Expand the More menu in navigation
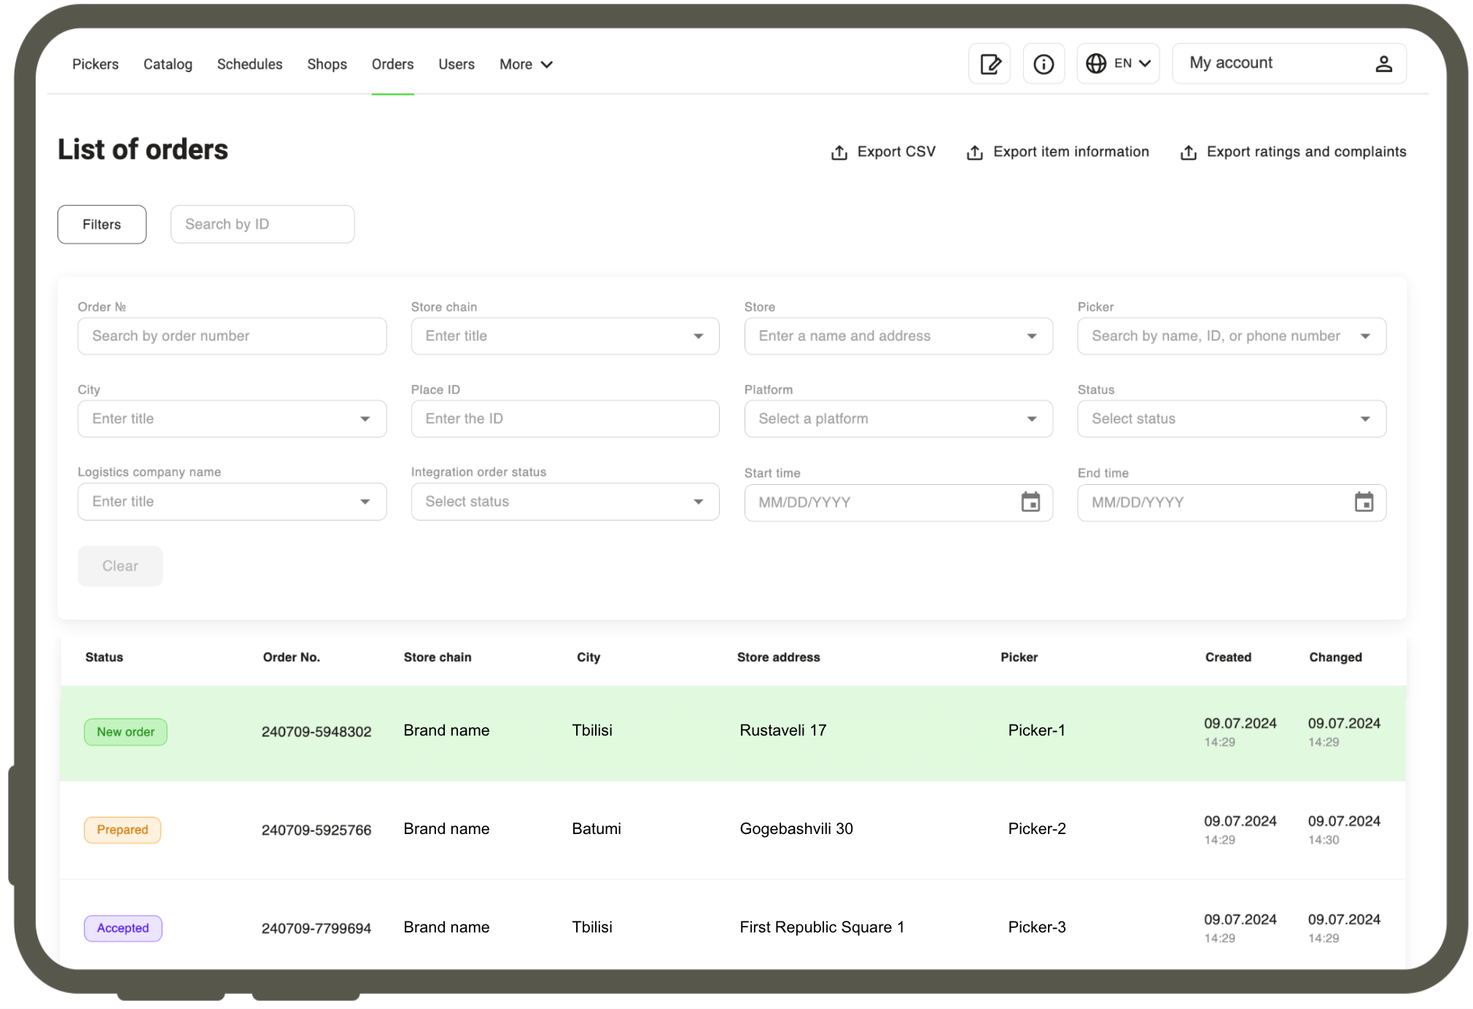This screenshot has width=1473, height=1009. tap(526, 64)
